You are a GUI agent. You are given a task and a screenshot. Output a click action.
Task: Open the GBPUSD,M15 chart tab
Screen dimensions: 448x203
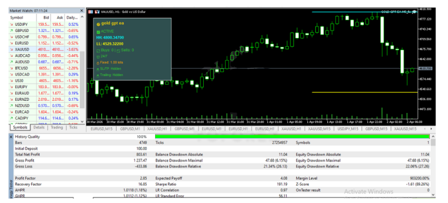pos(376,129)
